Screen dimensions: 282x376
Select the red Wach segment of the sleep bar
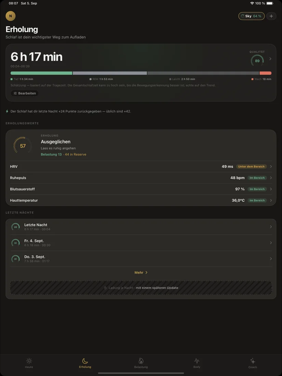click(266, 73)
